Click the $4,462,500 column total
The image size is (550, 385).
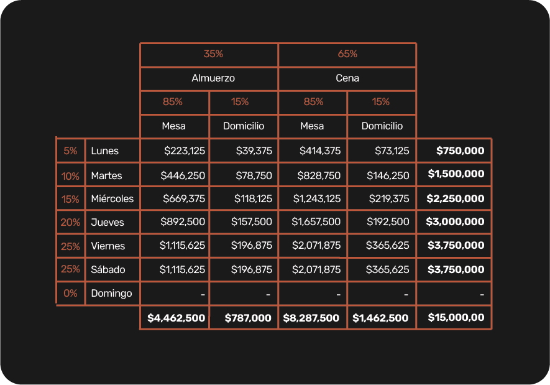[x=176, y=318]
